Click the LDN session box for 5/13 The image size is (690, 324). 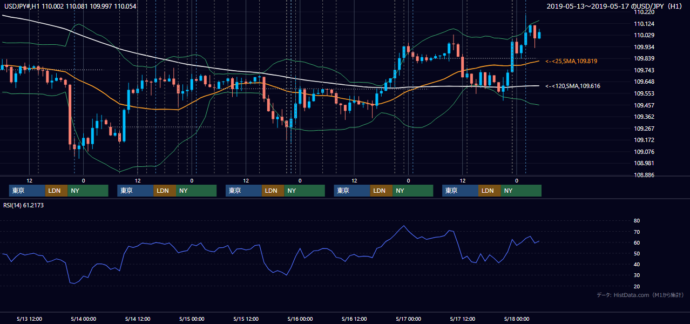point(56,191)
